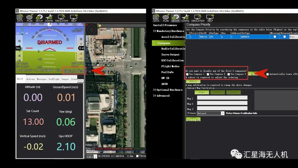Image resolution: width=298 pixels, height=168 pixels.
Task: Click HUD heading compass strip
Action: click(x=50, y=24)
